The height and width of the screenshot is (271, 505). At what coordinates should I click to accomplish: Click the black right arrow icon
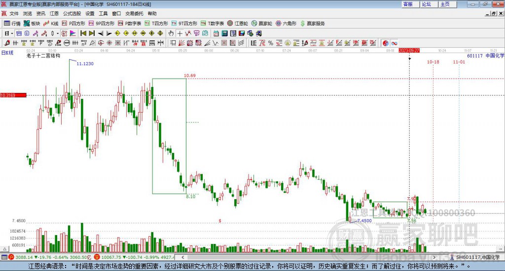[x=109, y=33]
